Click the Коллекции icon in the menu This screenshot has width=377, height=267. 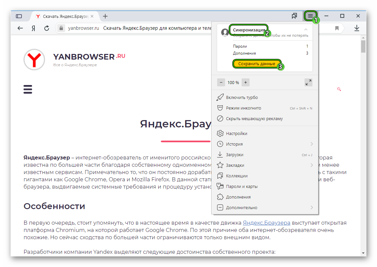point(220,176)
